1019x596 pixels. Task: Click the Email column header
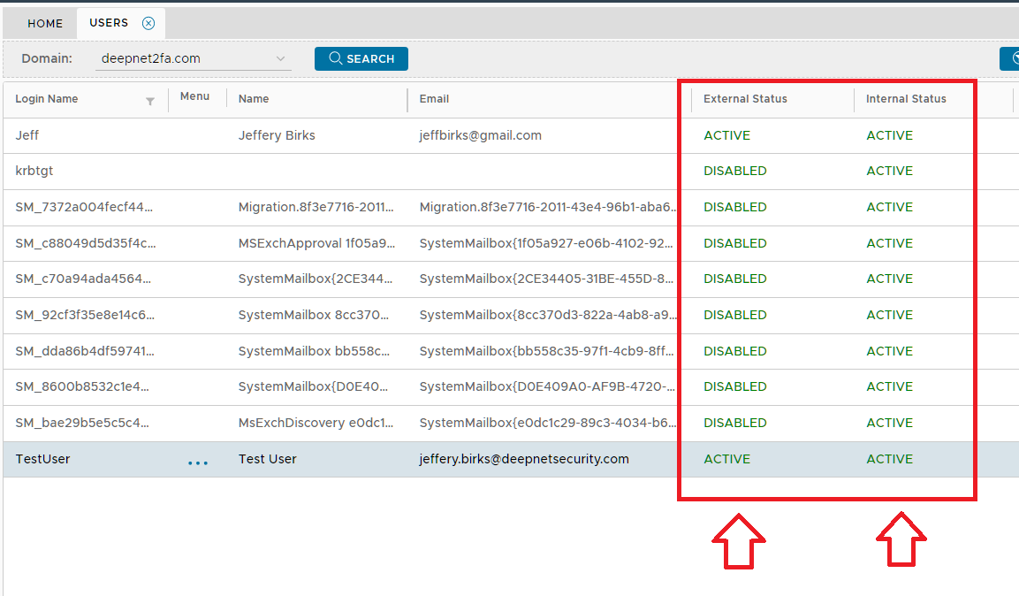pos(434,99)
